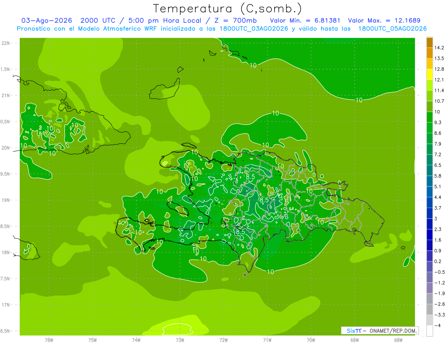The height and width of the screenshot is (345, 447).
Task: Pick the yellow swatch between 12.1 and 12.8
Action: (x=430, y=74)
